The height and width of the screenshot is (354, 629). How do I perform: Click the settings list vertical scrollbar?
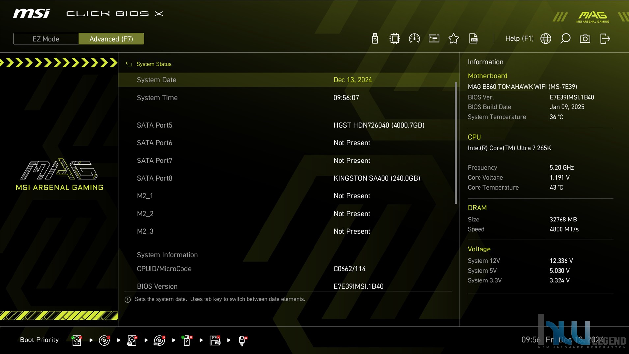456,143
